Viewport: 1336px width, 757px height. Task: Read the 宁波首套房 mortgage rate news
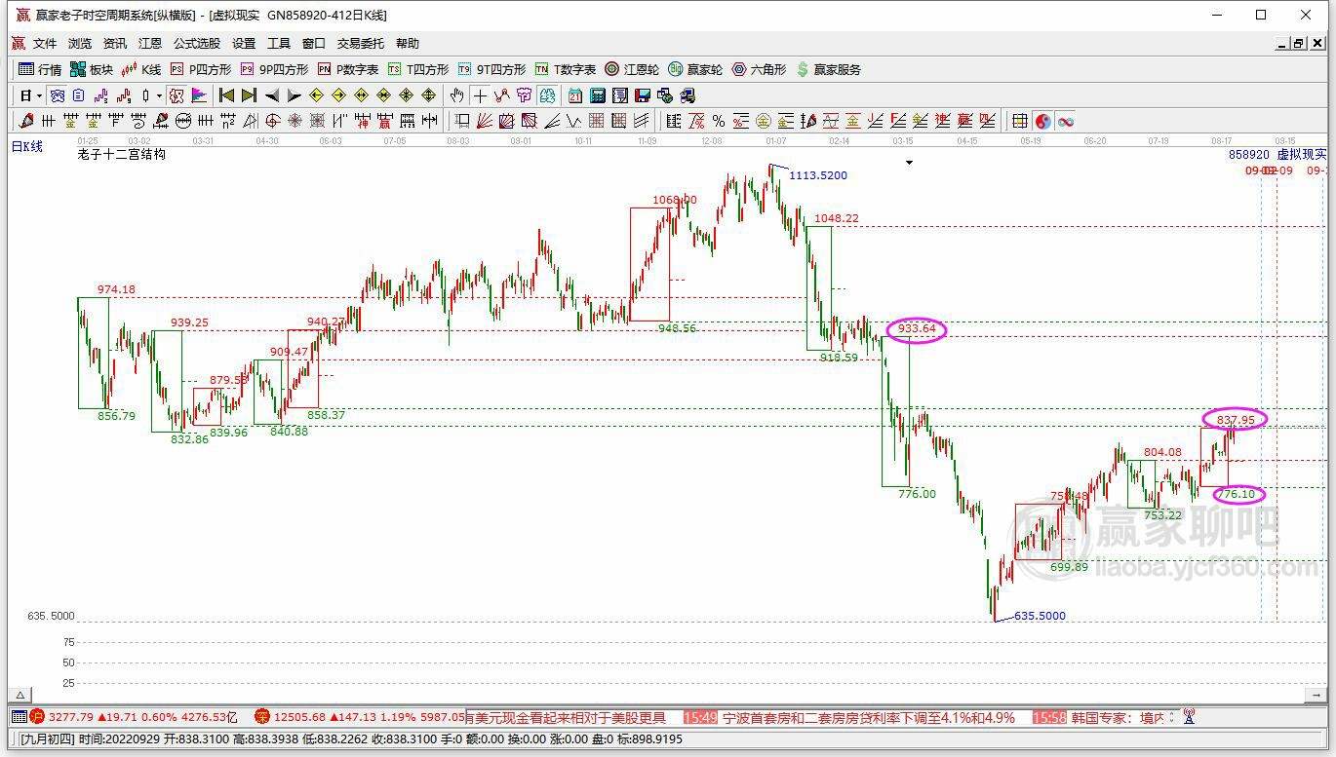click(868, 717)
